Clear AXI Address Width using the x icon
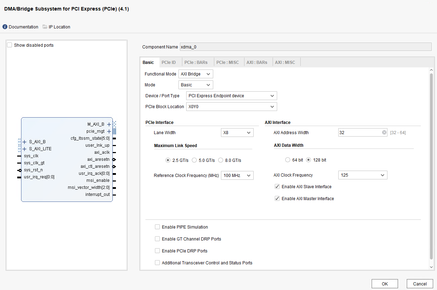437x290 pixels. click(384, 132)
